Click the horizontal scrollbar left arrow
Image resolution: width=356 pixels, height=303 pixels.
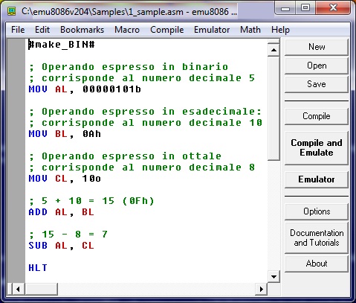click(18, 289)
